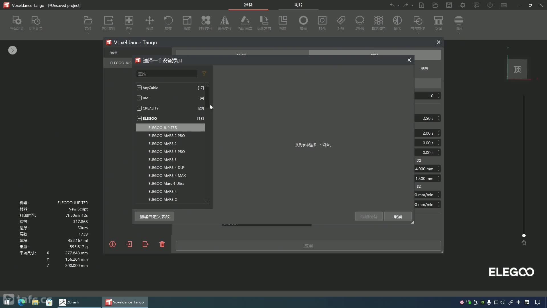547x308 pixels.
Task: Click the red plus add-profile icon
Action: 113,244
